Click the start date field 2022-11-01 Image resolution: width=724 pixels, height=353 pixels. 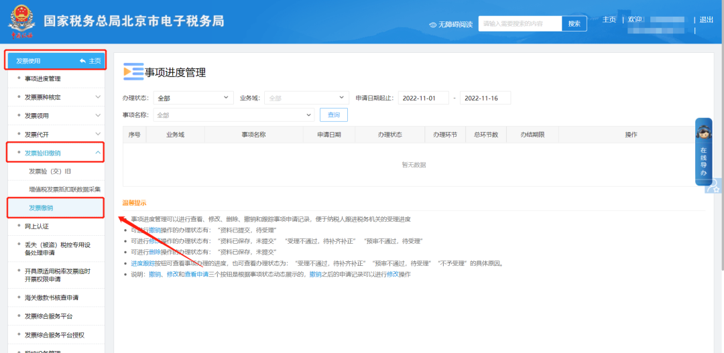pyautogui.click(x=424, y=98)
